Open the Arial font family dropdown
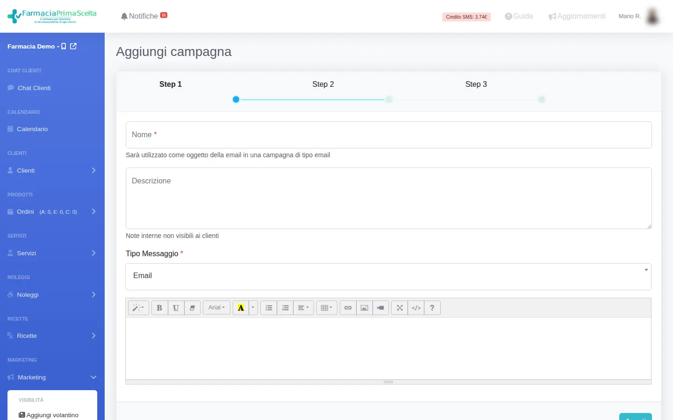 coord(216,308)
